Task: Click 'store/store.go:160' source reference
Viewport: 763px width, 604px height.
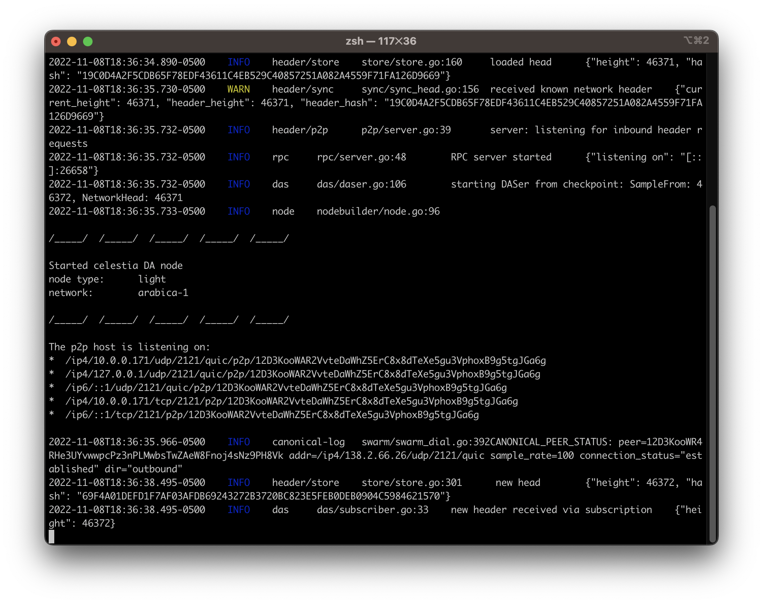Action: [x=412, y=62]
